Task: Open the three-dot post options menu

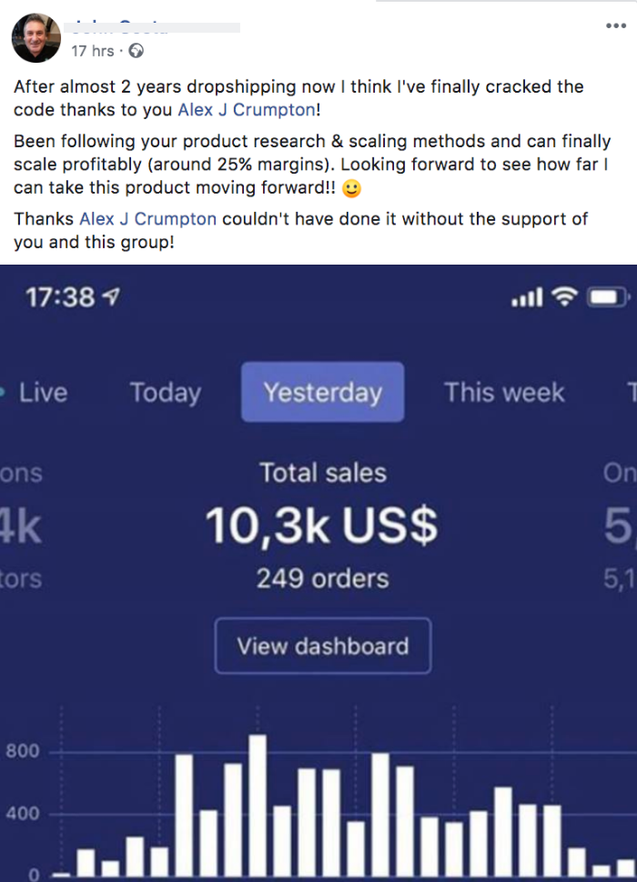Action: pyautogui.click(x=616, y=25)
